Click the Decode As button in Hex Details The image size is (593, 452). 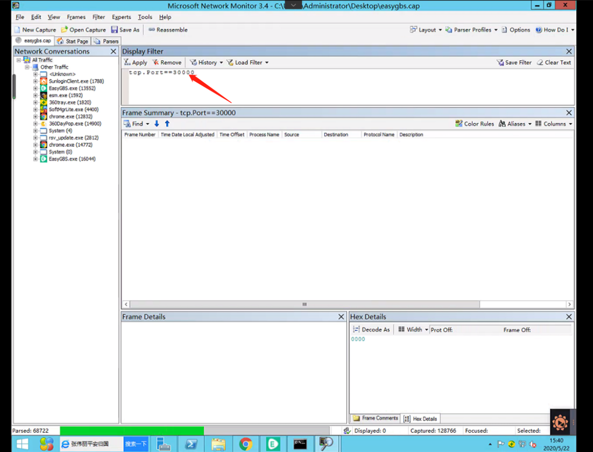point(371,330)
